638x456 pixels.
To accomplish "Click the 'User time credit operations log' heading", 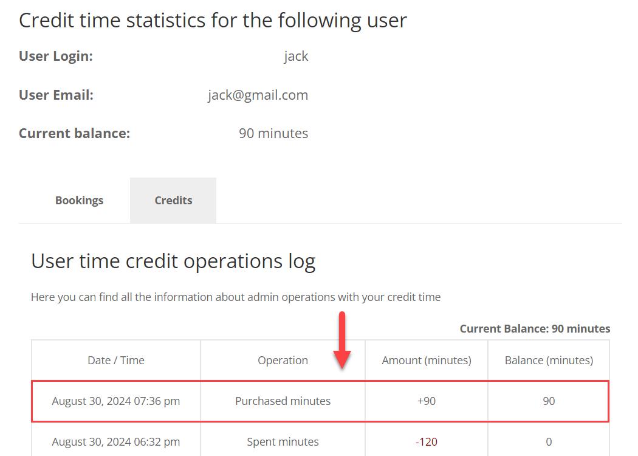I will point(173,261).
